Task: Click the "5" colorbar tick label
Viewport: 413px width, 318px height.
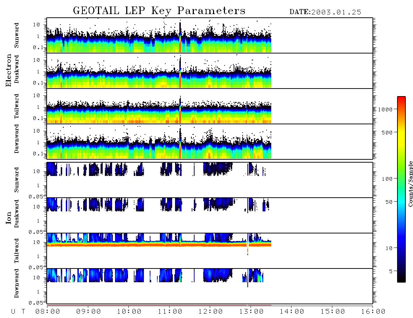Action: pyautogui.click(x=391, y=271)
